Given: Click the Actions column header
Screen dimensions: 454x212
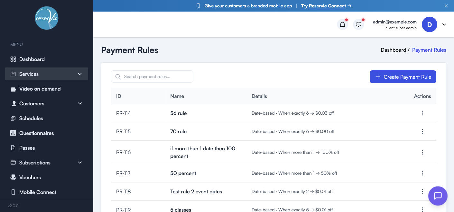Looking at the screenshot, I should (422, 96).
